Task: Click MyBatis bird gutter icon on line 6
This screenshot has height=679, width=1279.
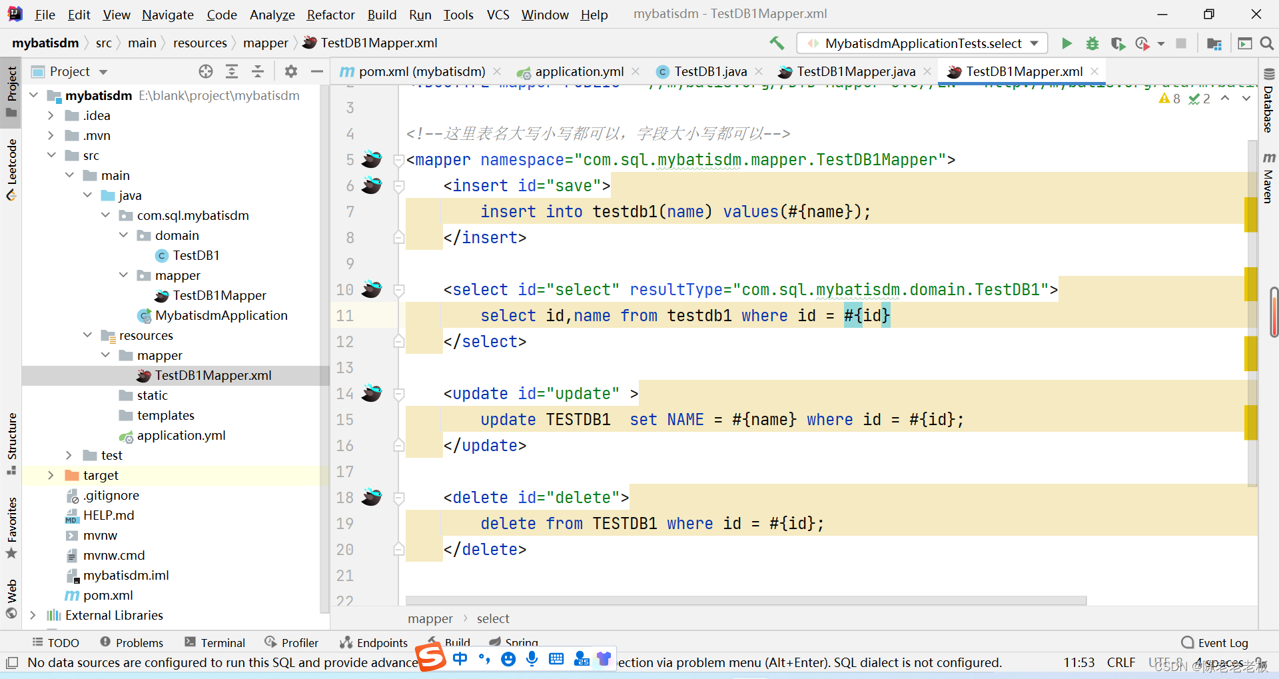Action: click(372, 185)
